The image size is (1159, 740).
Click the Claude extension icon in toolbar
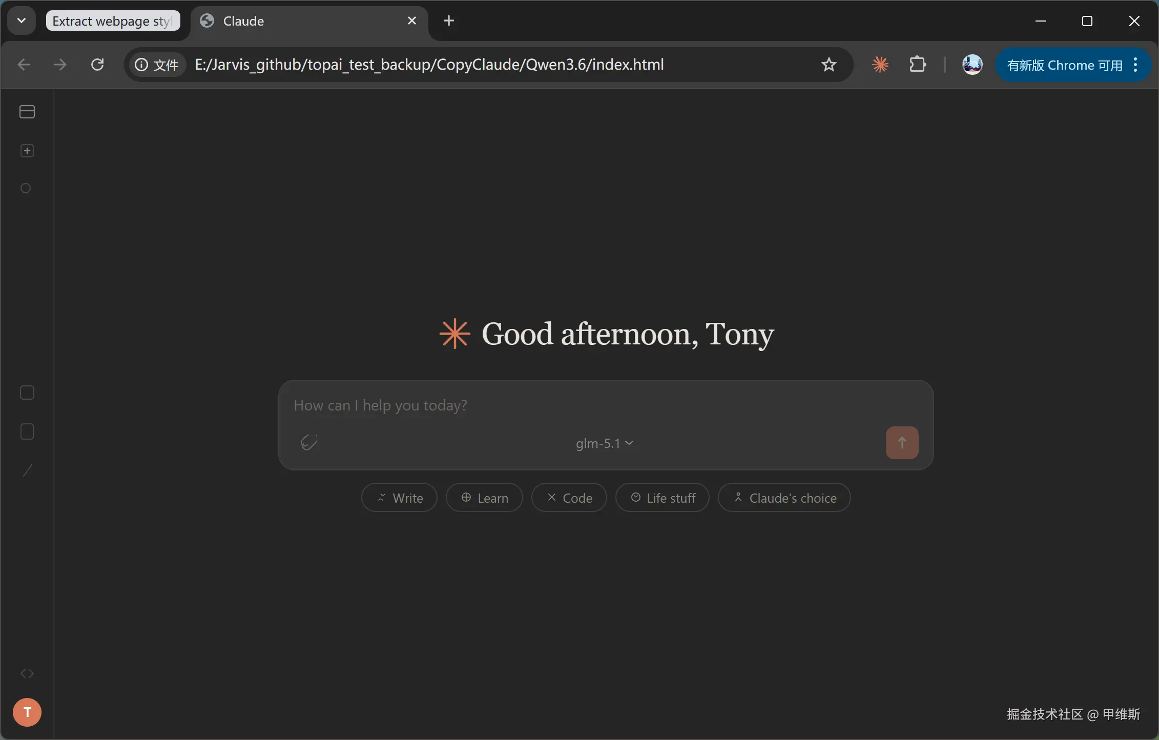click(880, 65)
